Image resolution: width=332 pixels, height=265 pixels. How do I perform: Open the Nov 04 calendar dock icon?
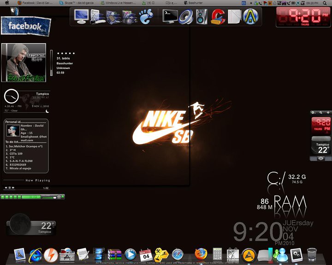146,255
